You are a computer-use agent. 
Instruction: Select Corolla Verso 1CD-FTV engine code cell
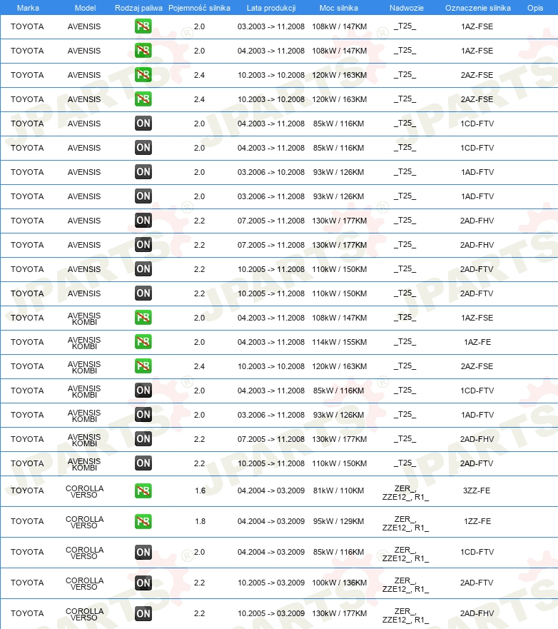pyautogui.click(x=477, y=552)
